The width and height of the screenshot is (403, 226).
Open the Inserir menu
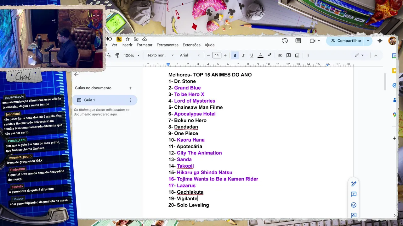click(x=127, y=45)
